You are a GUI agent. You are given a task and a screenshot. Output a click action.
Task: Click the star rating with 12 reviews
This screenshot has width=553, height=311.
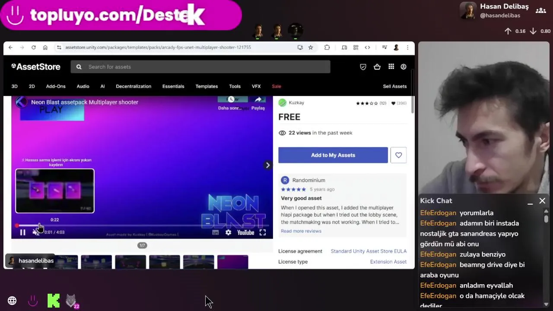click(371, 103)
